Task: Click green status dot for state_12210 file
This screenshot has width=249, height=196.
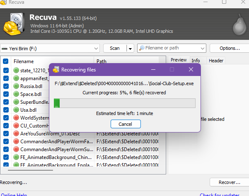Action: 16,70
